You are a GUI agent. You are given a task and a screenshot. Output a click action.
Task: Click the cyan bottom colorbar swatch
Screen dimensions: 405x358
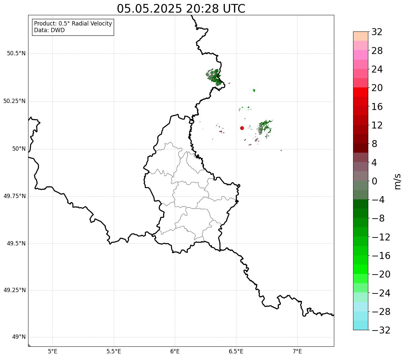tap(361, 325)
